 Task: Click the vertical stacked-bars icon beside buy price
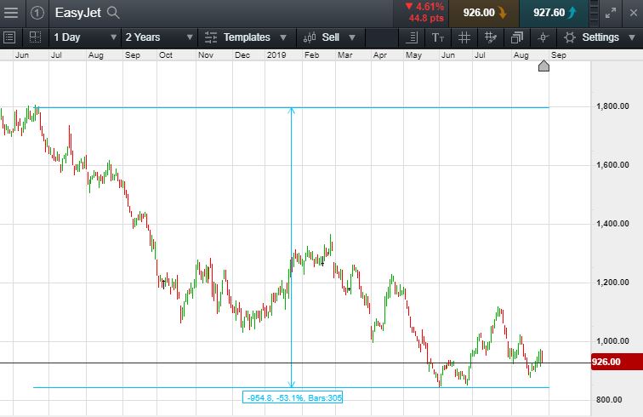[x=594, y=13]
